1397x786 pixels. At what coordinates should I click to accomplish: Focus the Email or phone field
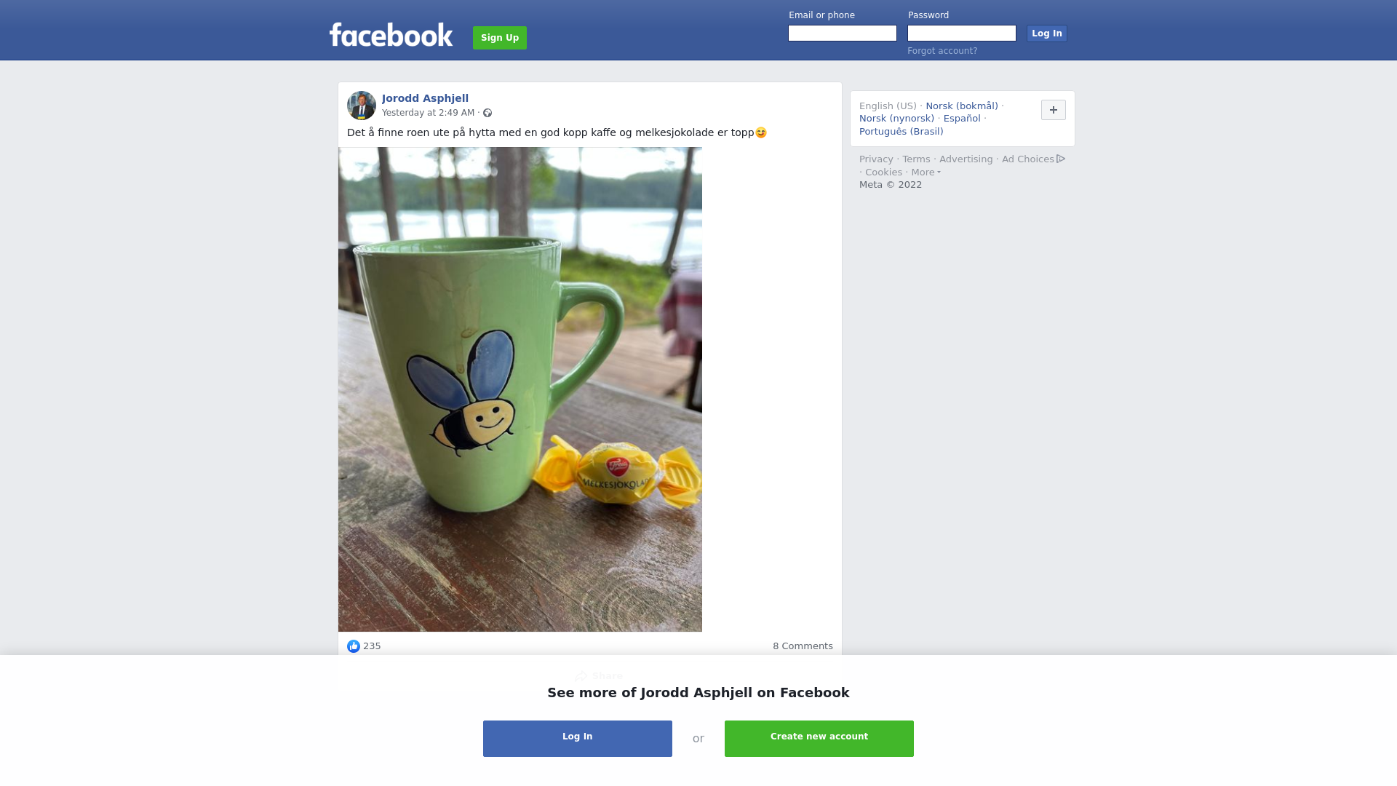(x=843, y=33)
